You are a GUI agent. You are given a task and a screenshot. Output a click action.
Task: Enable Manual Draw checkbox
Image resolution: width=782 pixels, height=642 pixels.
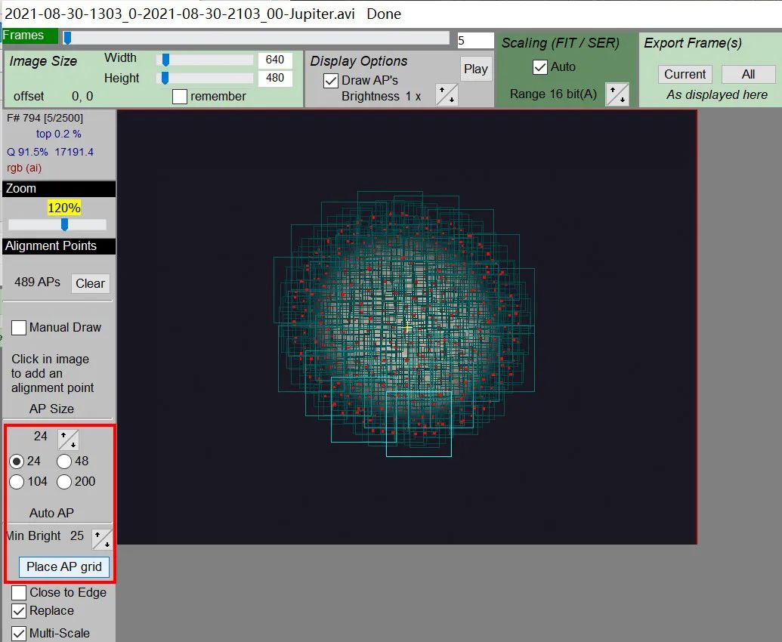click(19, 328)
